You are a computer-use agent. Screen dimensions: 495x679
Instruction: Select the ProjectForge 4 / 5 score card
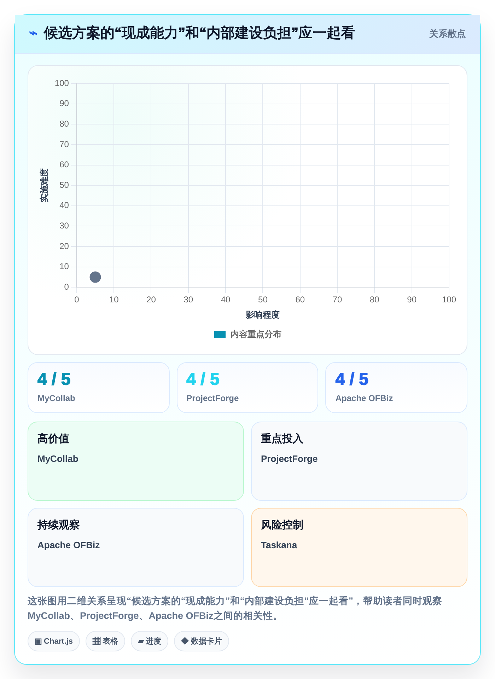[248, 388]
